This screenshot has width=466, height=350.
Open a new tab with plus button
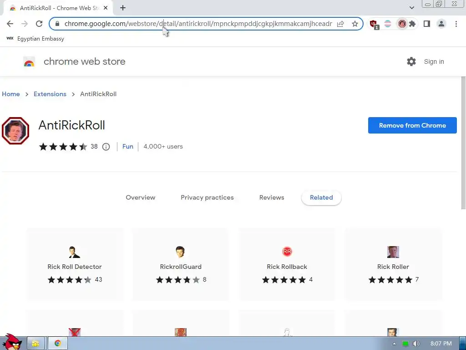pyautogui.click(x=123, y=8)
